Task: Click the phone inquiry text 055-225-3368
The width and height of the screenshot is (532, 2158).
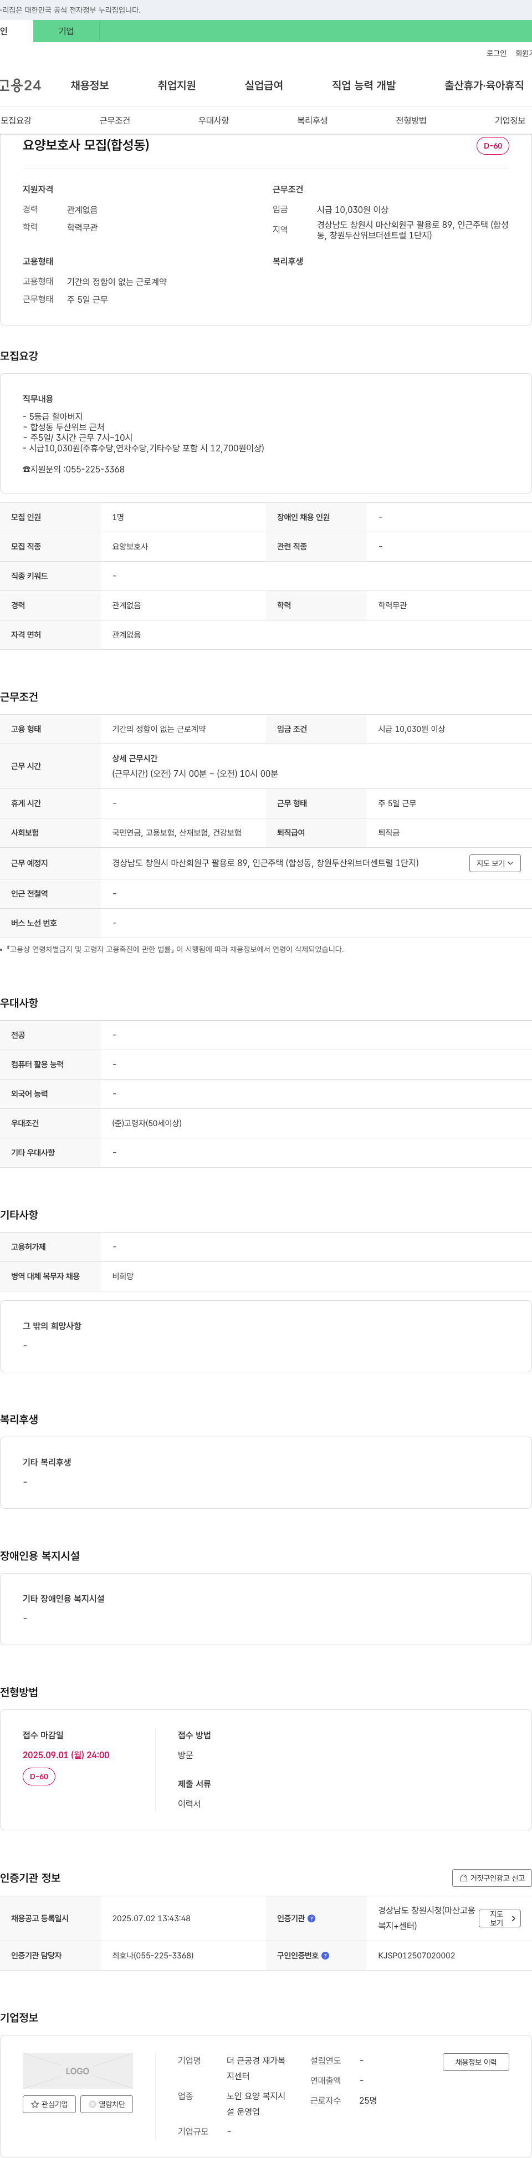Action: coord(95,469)
